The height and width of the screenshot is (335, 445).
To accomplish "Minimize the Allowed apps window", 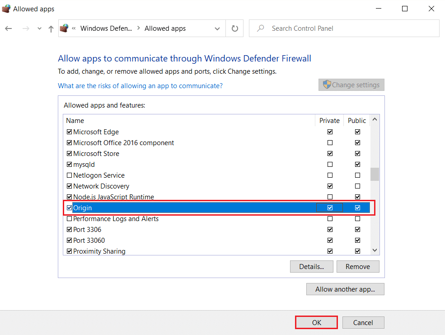I will pos(378,9).
